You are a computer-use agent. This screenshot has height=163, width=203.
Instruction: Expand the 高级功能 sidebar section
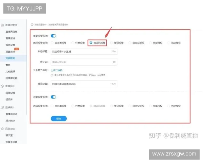point(10,129)
